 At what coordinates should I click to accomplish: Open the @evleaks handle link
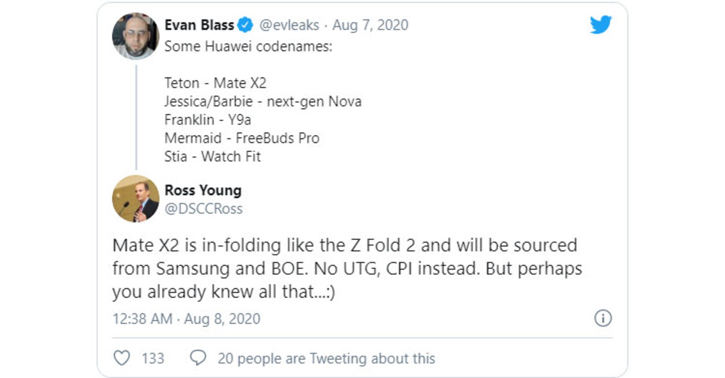pyautogui.click(x=289, y=25)
